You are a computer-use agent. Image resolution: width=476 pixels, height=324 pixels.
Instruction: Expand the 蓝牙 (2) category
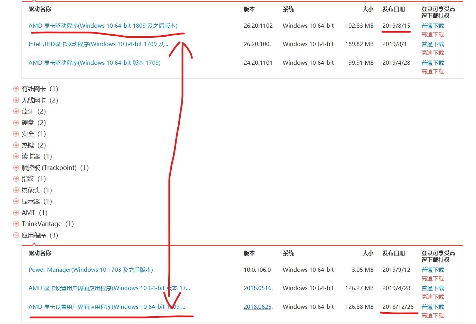coord(16,111)
